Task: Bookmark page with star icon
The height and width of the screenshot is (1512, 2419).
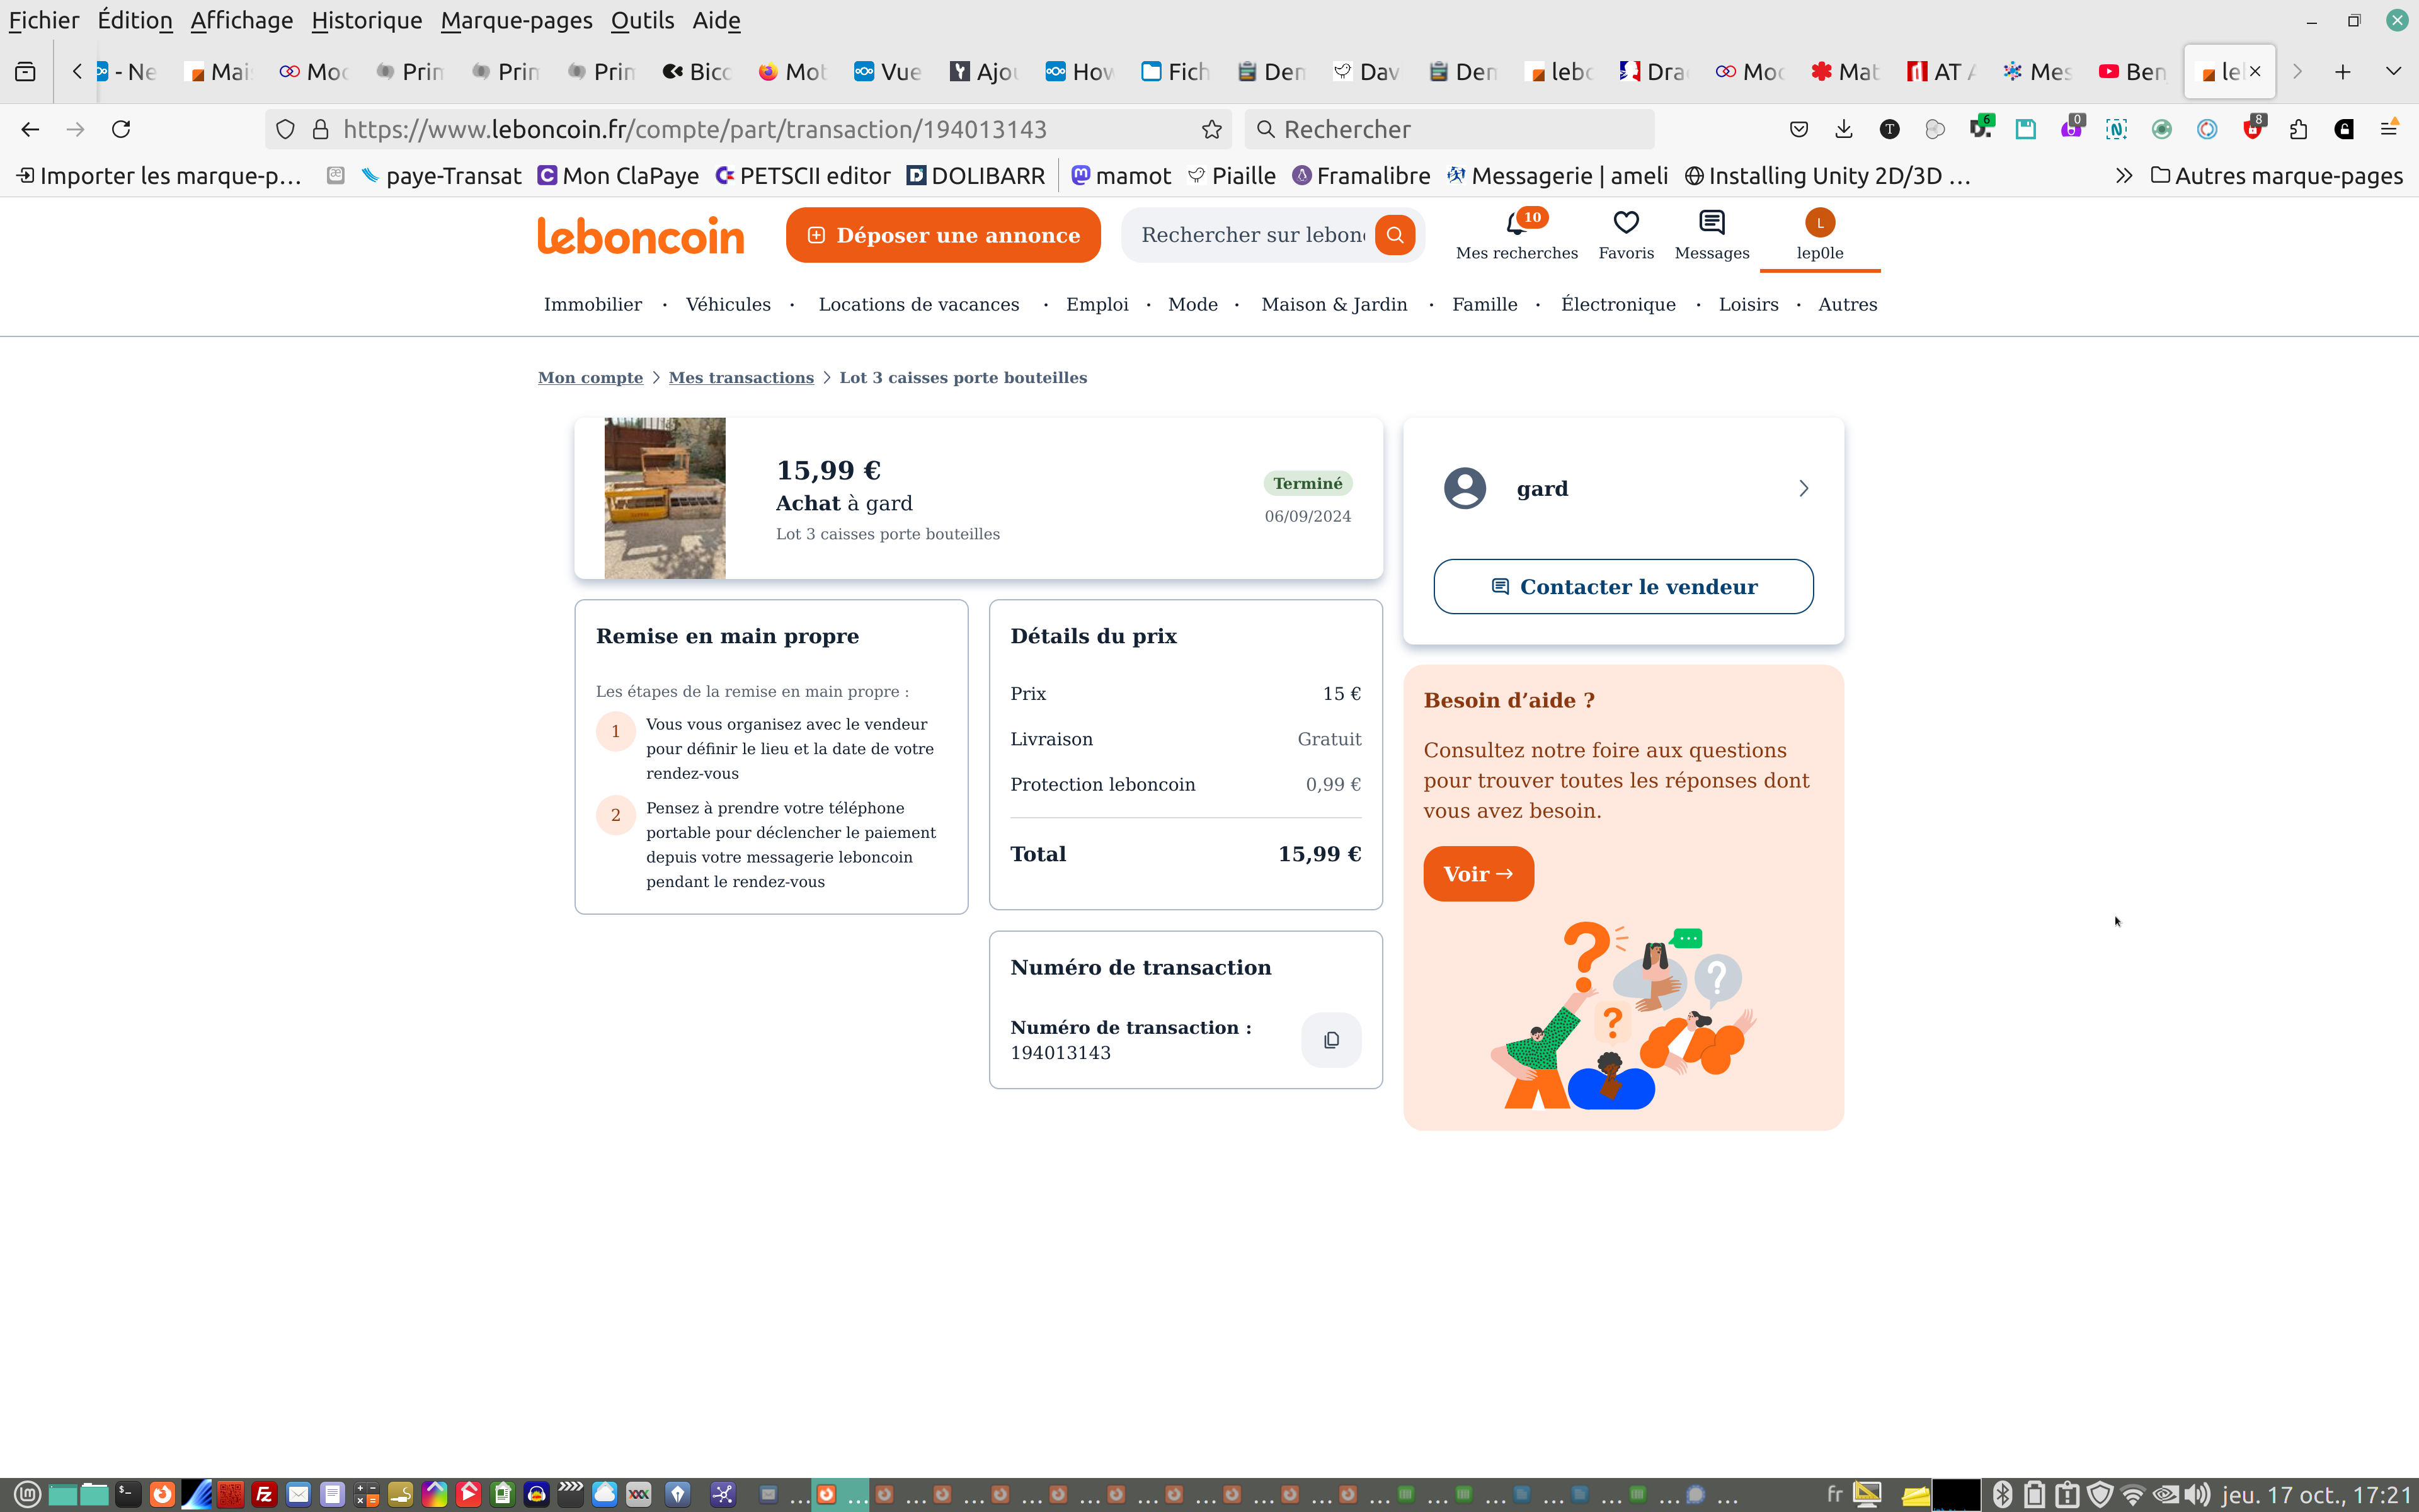Action: pyautogui.click(x=1211, y=129)
